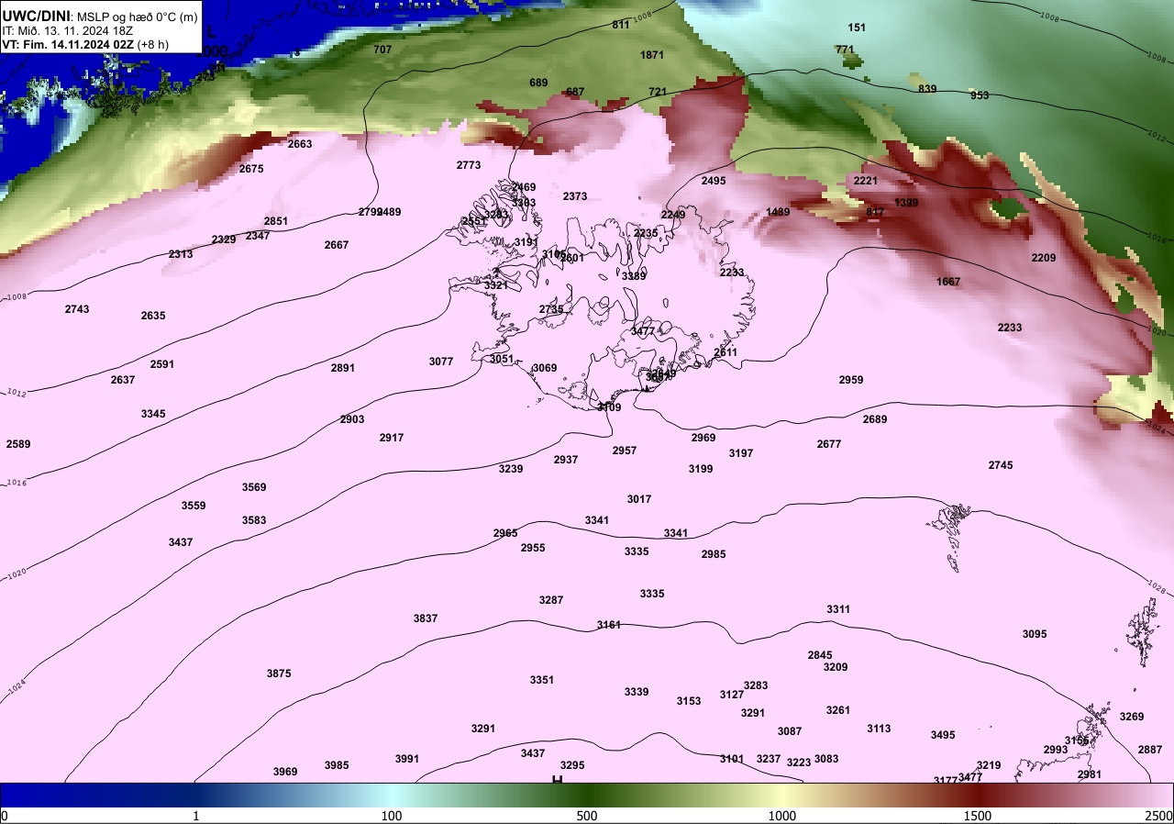
Task: Click the map value 689
Action: click(x=538, y=83)
